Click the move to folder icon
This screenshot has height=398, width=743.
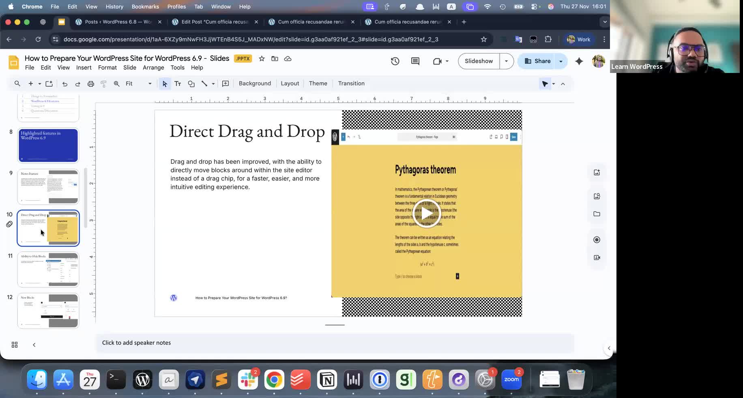tap(275, 59)
